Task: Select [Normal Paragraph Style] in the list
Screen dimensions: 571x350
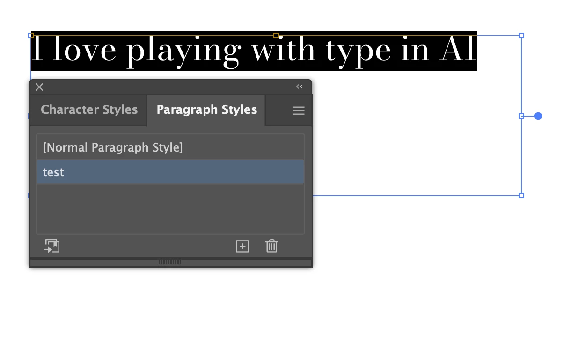Action: coord(170,147)
